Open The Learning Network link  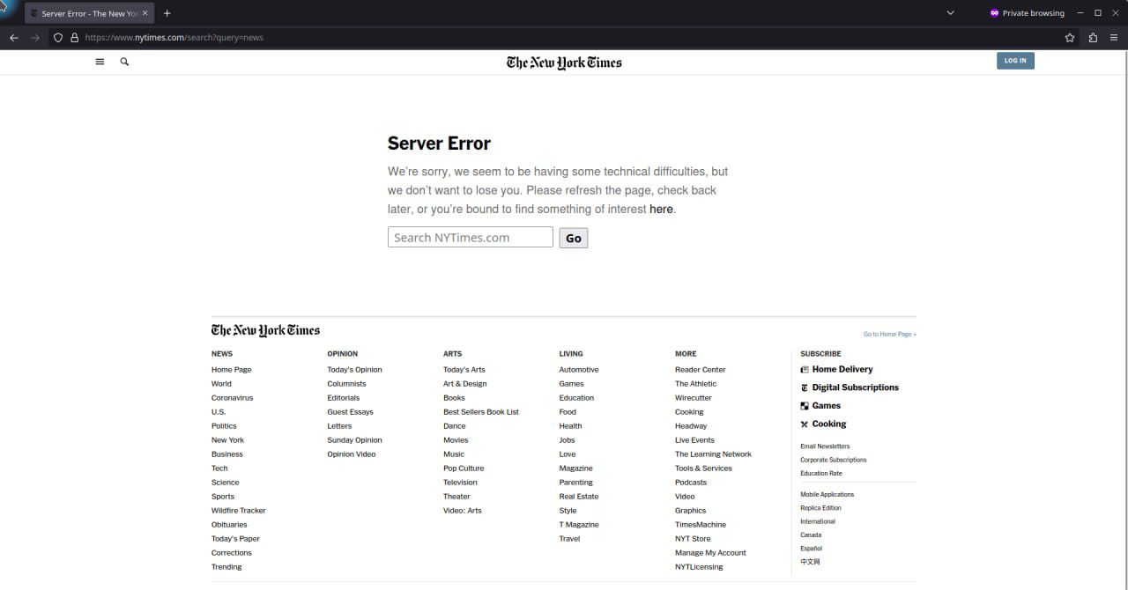(714, 454)
